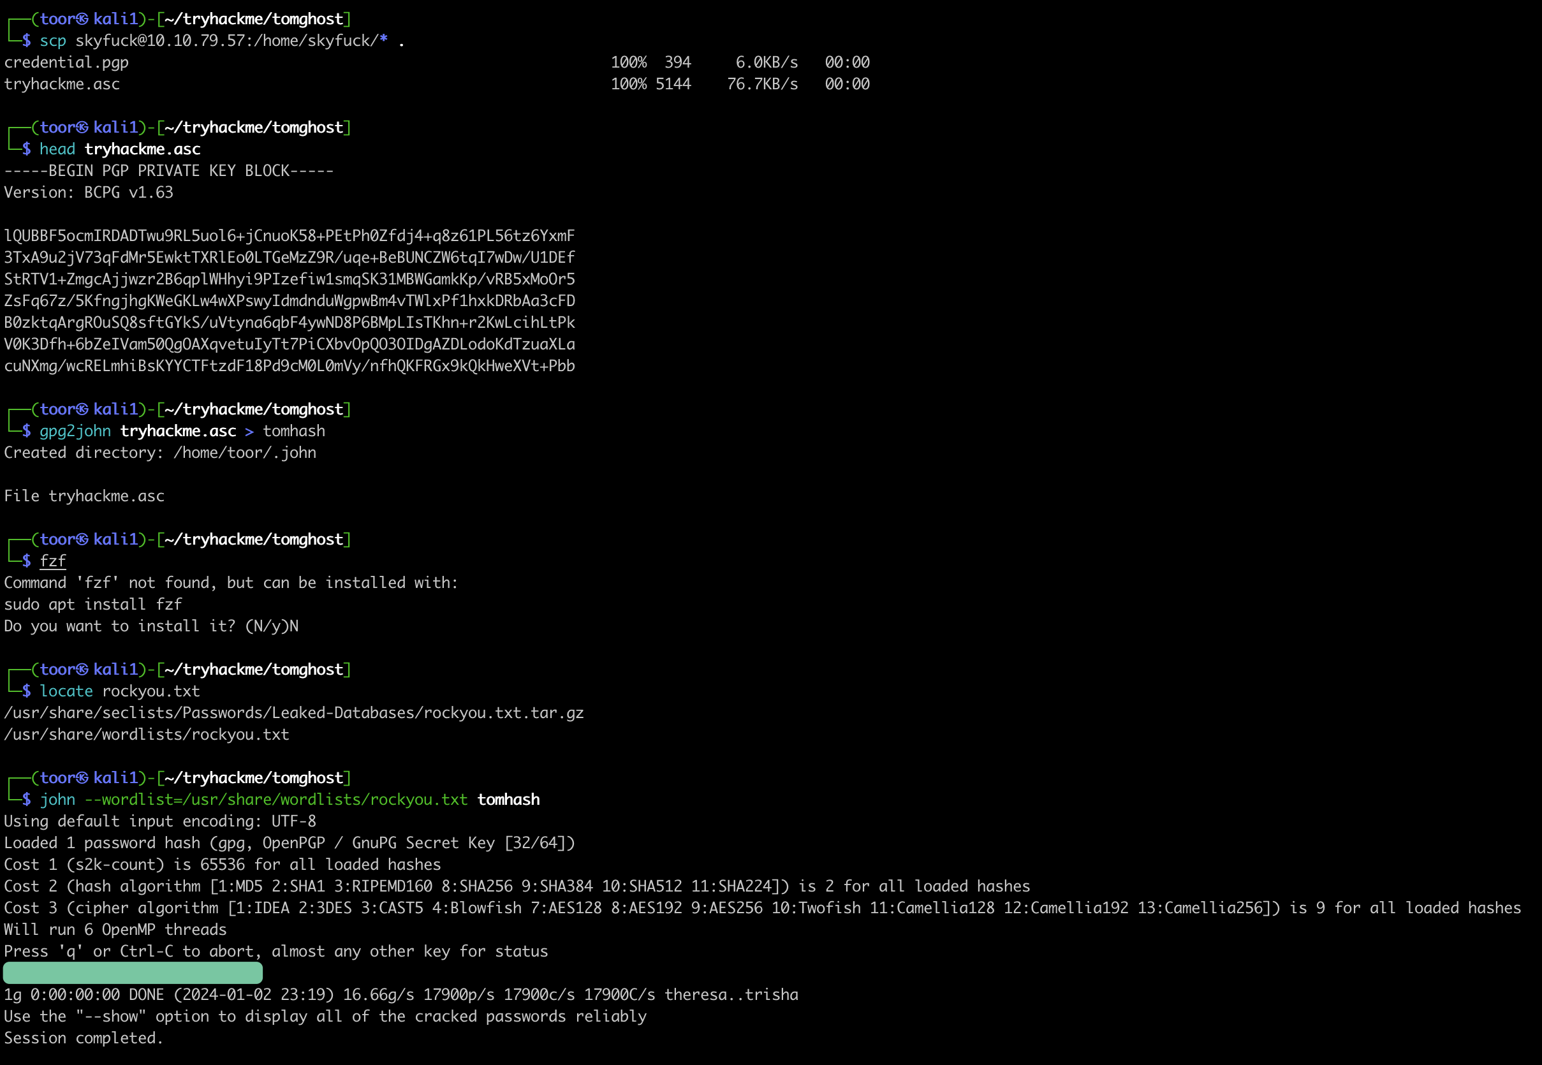Click the Created directory /home/toor/.john line

[x=160, y=453]
